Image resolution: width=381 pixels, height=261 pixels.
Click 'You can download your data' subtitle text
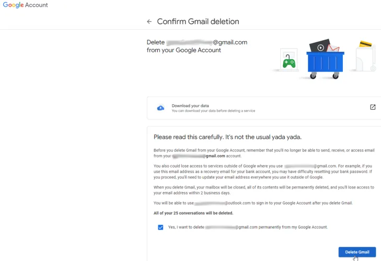(x=213, y=111)
